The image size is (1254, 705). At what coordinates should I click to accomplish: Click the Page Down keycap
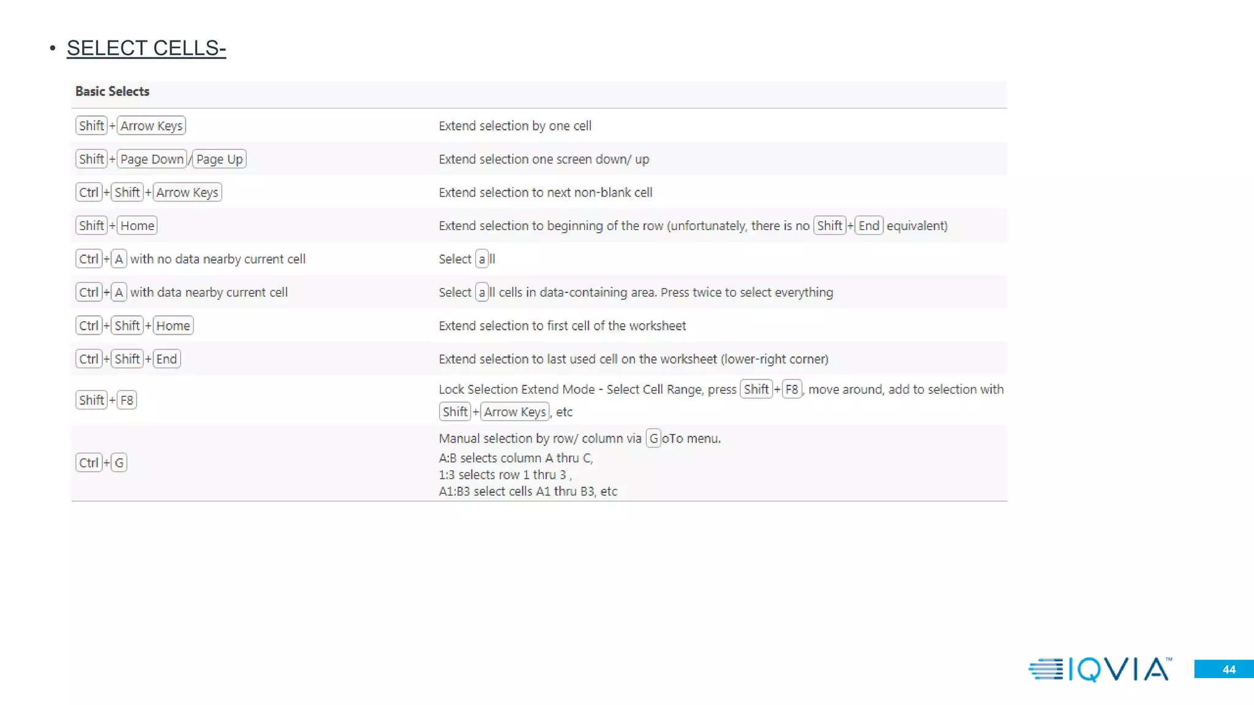coord(152,159)
